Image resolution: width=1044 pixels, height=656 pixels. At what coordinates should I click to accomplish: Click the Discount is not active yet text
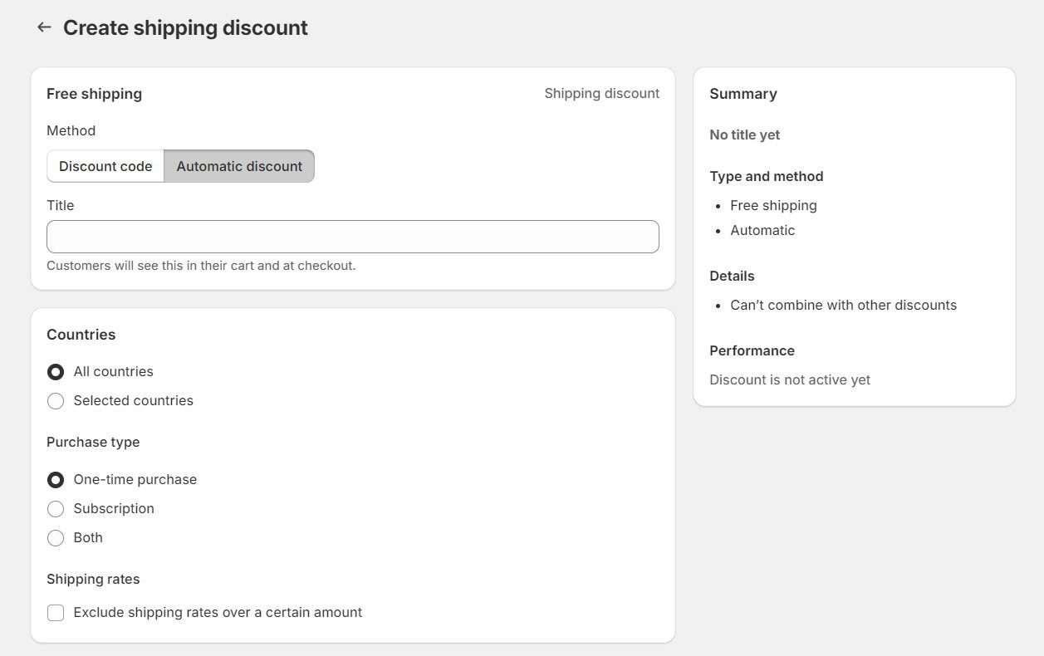click(789, 379)
